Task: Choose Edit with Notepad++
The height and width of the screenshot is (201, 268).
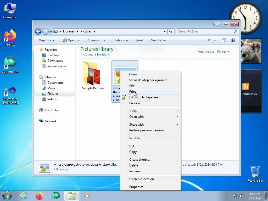Action: [150, 97]
